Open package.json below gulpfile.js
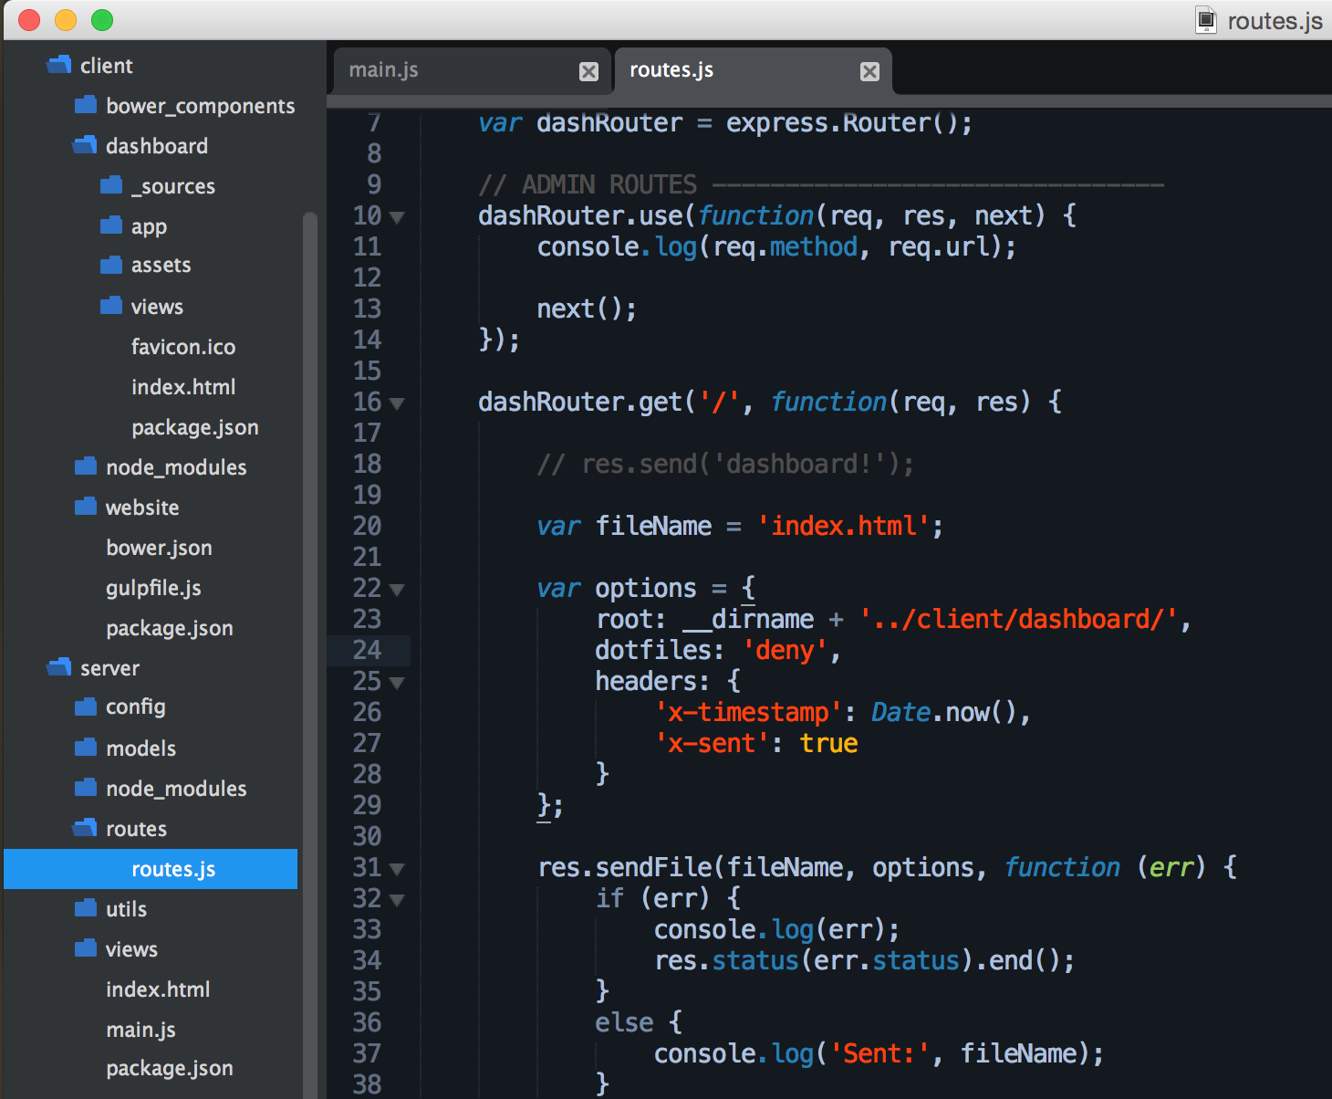The height and width of the screenshot is (1099, 1332). pos(170,628)
